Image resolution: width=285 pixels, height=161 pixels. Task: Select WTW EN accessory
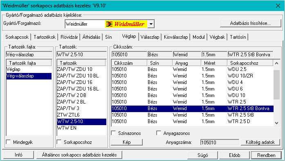point(82,128)
